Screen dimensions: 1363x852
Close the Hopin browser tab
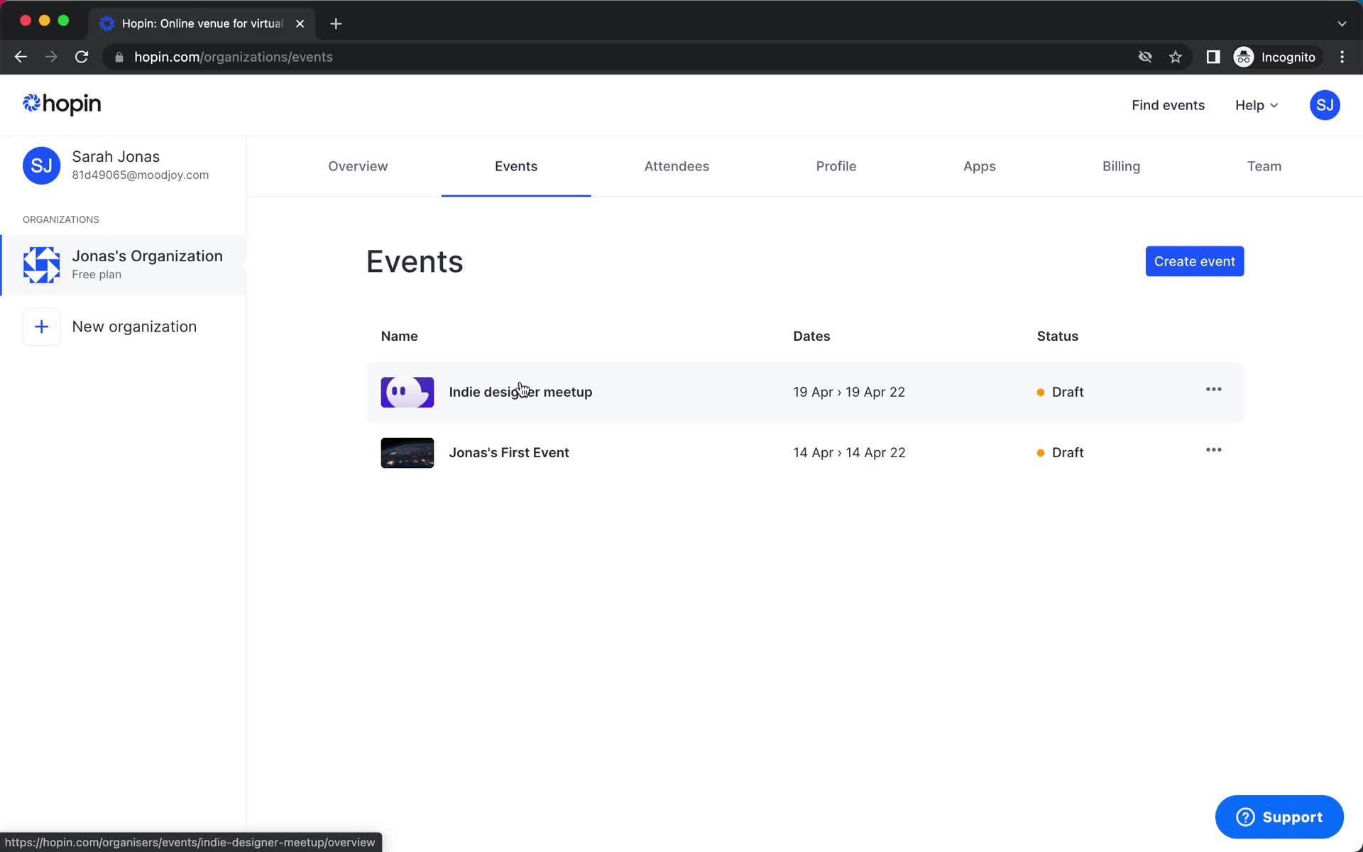300,23
